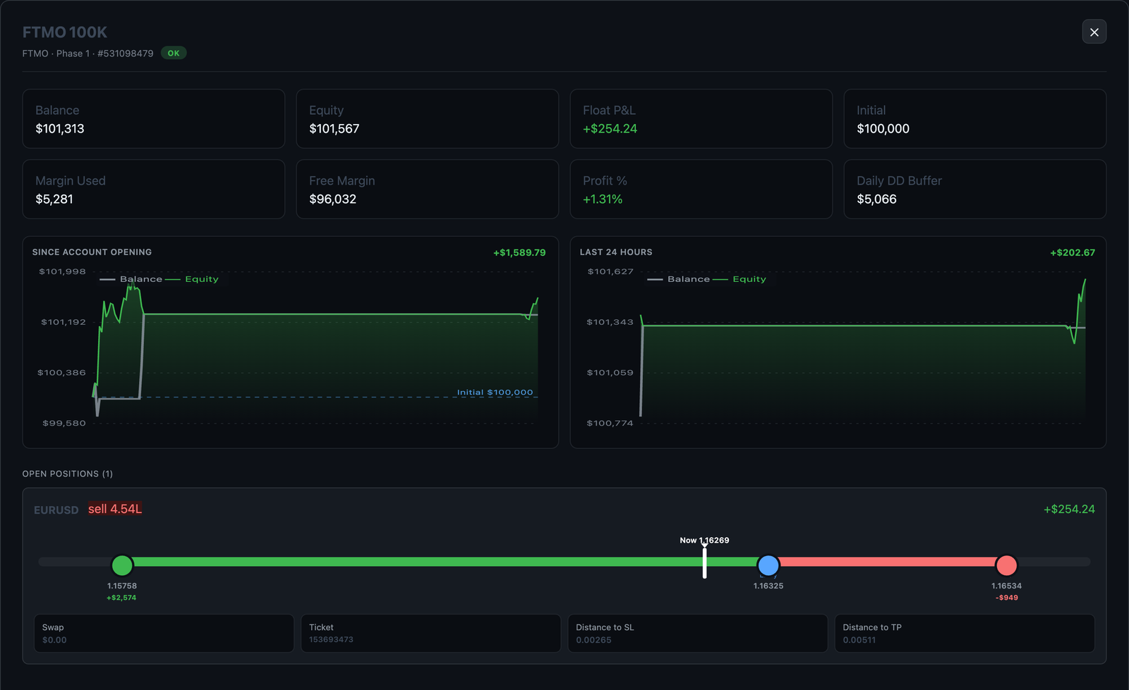Click the Float P&L value +$254.24

610,129
